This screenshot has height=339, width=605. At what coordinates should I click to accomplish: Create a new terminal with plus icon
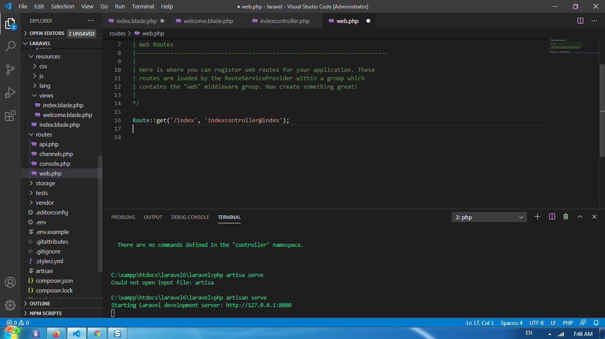(x=537, y=217)
